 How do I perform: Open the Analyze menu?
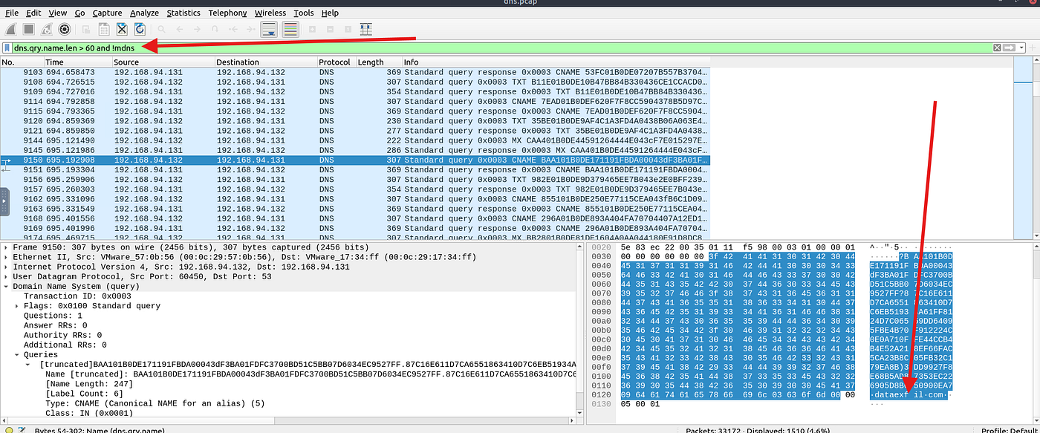click(x=144, y=13)
